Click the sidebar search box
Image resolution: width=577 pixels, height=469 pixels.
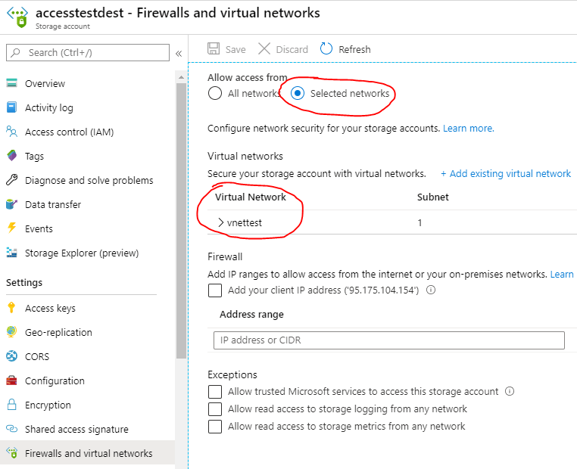point(88,52)
